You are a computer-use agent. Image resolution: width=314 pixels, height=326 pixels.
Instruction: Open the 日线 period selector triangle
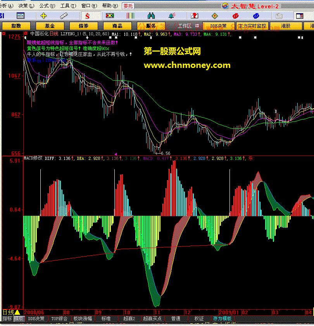17,312
